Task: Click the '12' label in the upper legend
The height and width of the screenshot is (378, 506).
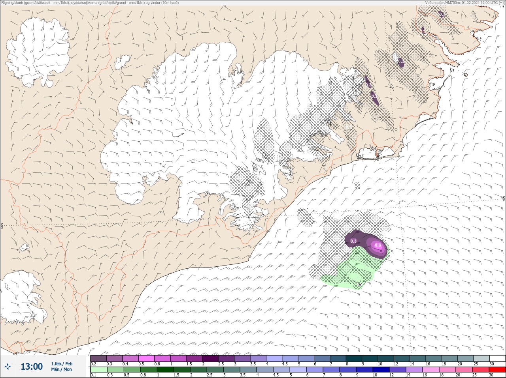Action: coord(396,364)
